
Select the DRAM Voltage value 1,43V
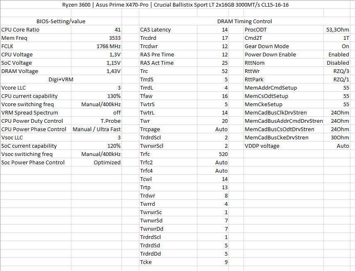tap(97, 71)
